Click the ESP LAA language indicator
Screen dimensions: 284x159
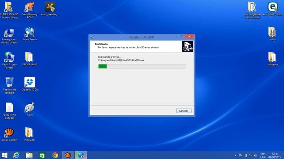coord(262,155)
